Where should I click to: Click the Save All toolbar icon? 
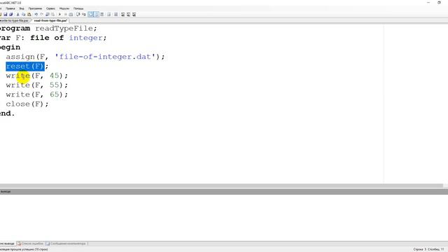(x=11, y=14)
